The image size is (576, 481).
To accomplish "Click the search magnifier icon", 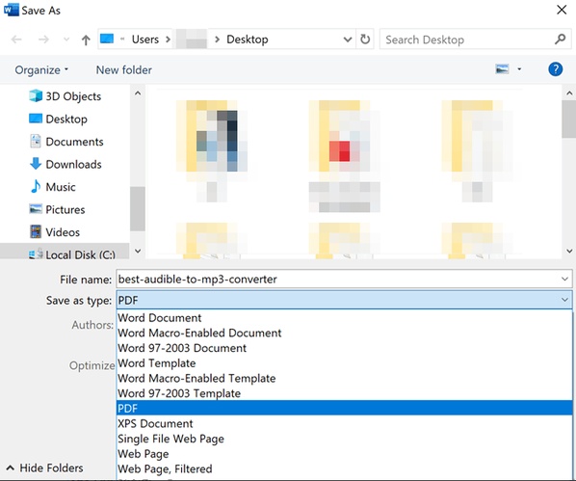I will pyautogui.click(x=561, y=39).
